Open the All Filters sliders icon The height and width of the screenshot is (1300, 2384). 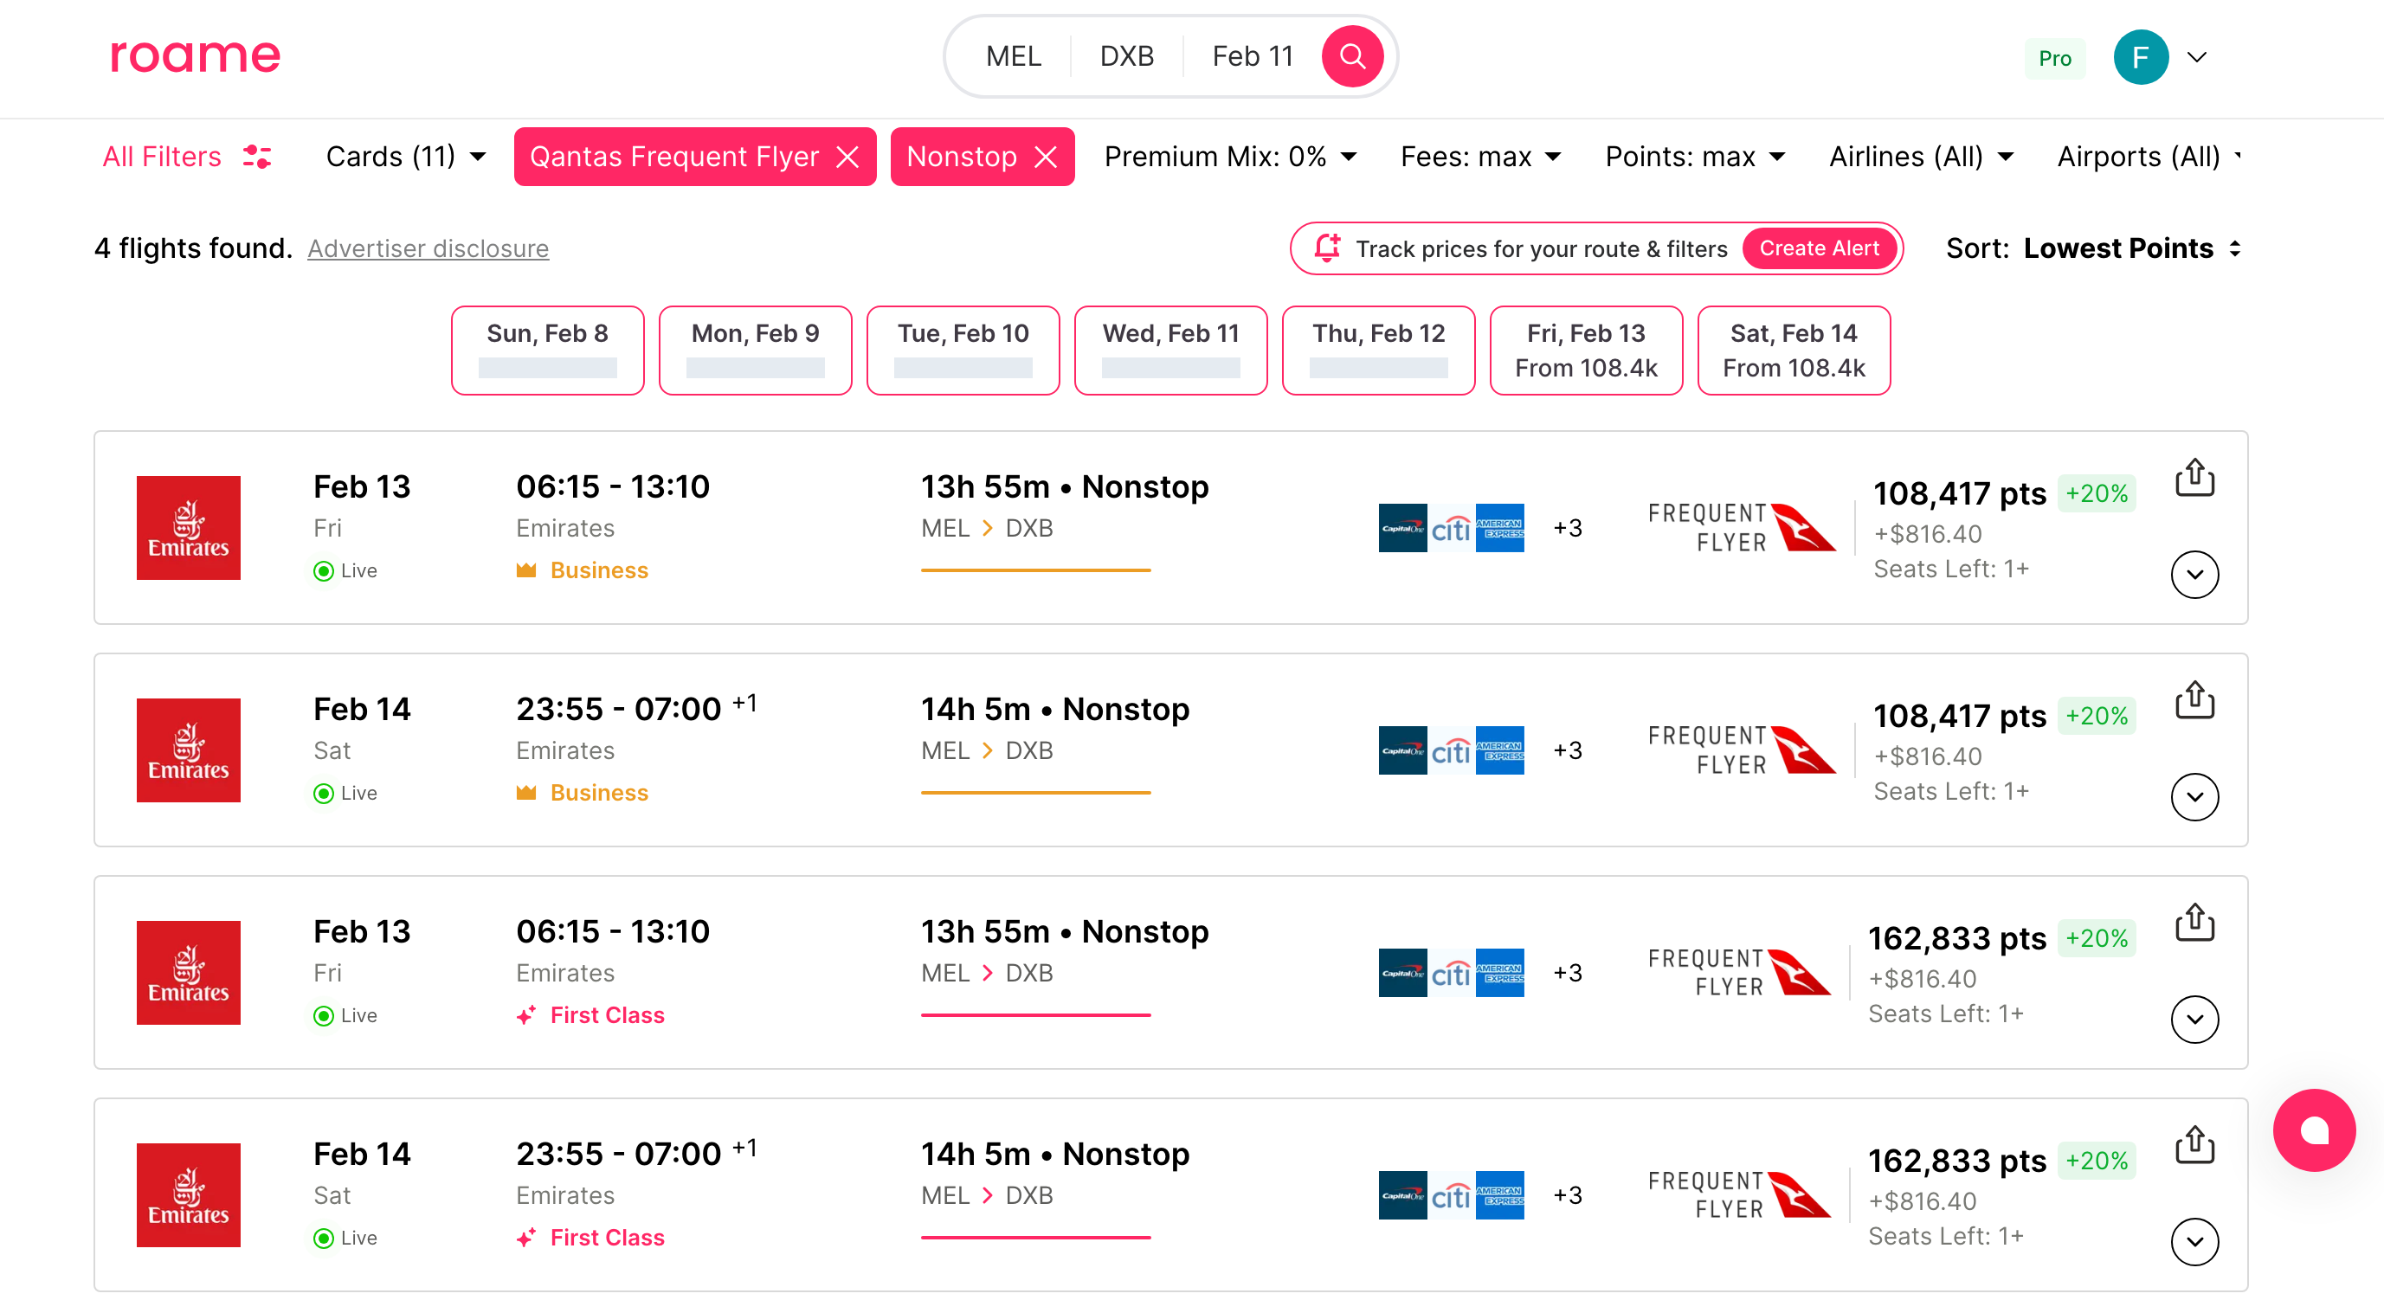pos(256,157)
